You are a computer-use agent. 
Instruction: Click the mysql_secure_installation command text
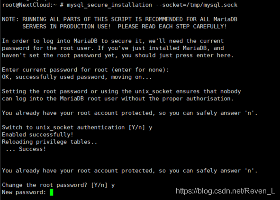pyautogui.click(x=109, y=5)
